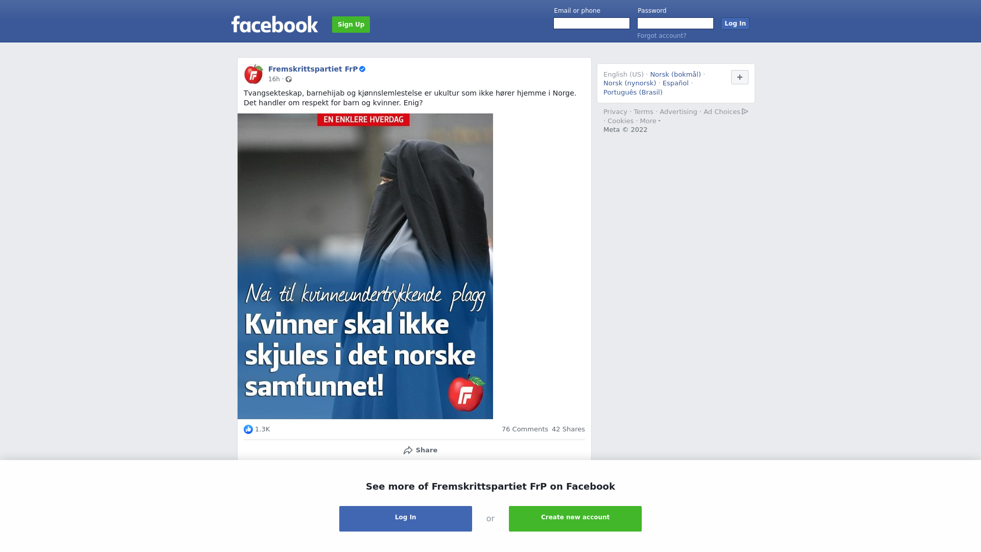Click the blue Log In banner button
981x552 pixels.
[406, 519]
